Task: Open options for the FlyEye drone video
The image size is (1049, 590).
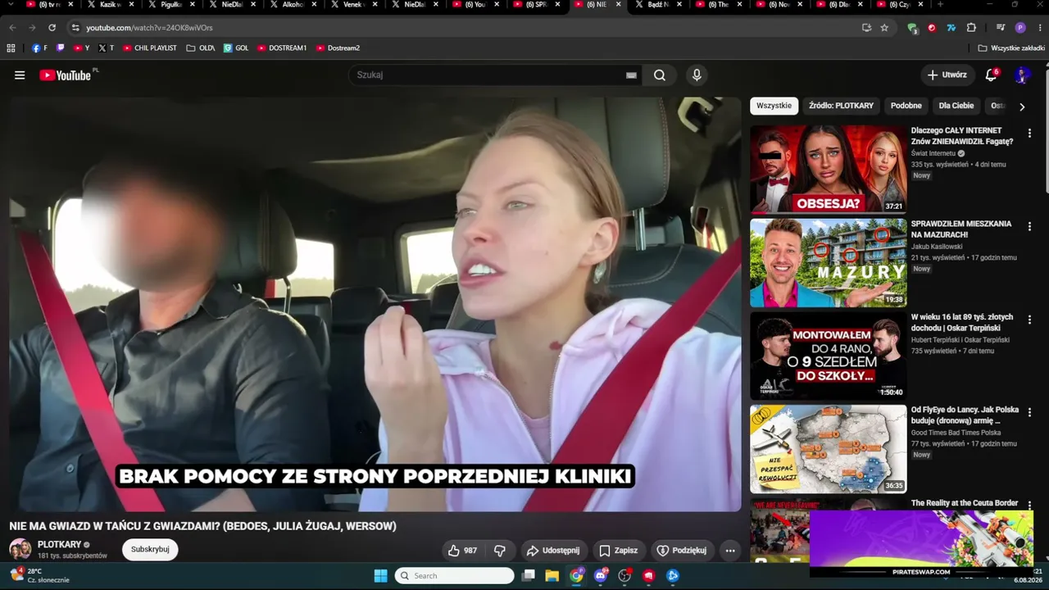Action: 1029,413
